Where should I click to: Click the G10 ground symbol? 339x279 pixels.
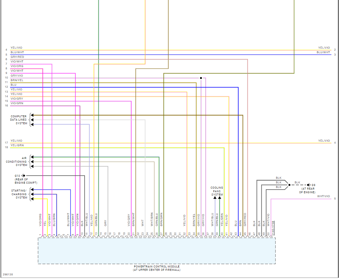click(23, 176)
